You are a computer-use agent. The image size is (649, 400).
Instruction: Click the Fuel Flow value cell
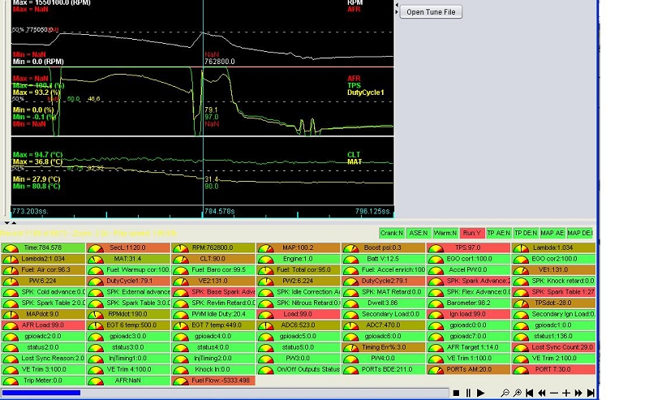[x=213, y=379]
